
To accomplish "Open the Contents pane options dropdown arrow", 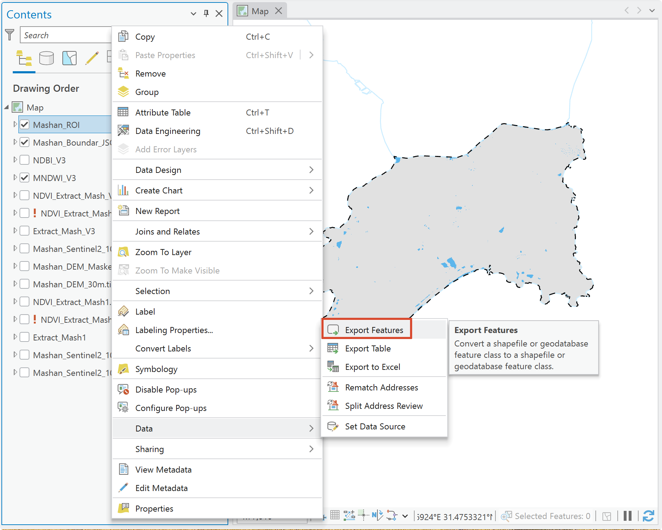I will (193, 14).
